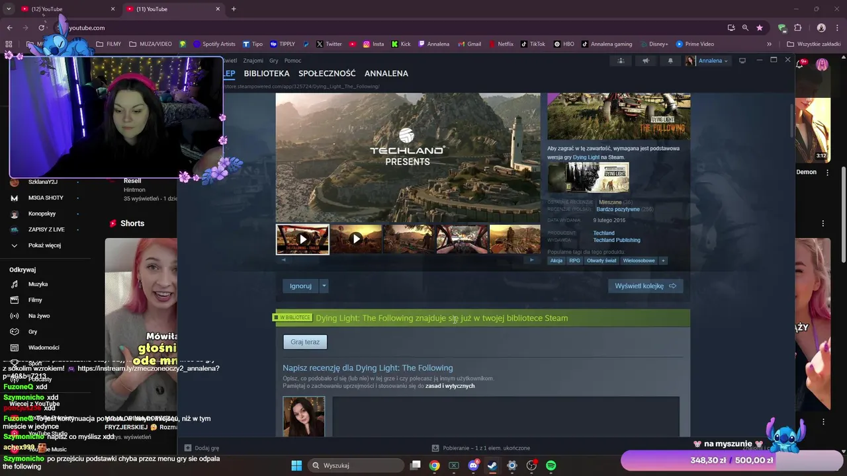Select the buggy cockpit screenshot thumbnail
Viewport: 847px width, 476px height.
[462, 239]
